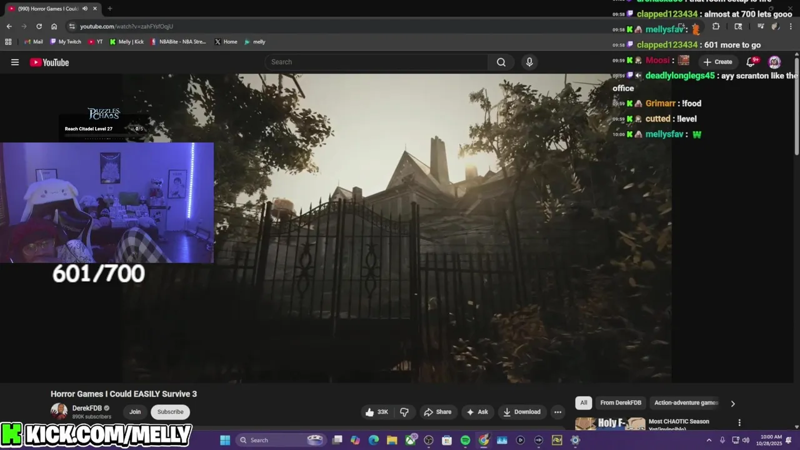Open the YouTube notifications bell
Viewport: 800px width, 450px height.
coord(751,62)
